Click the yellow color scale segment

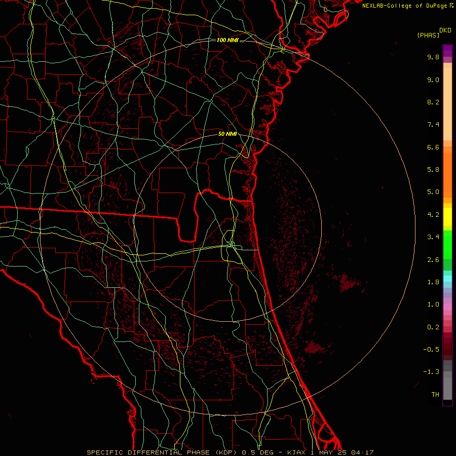[447, 217]
